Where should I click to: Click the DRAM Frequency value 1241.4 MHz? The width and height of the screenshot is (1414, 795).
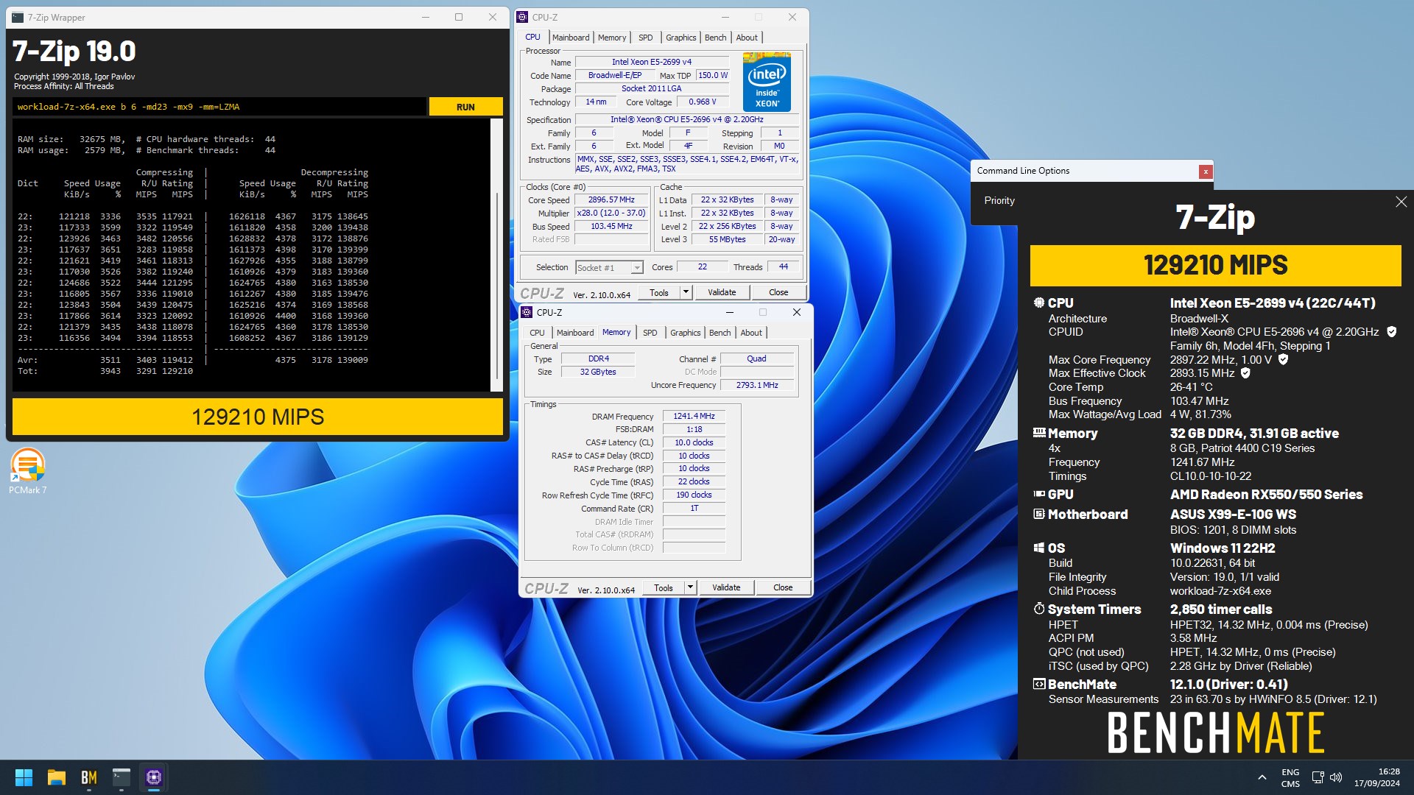coord(694,416)
